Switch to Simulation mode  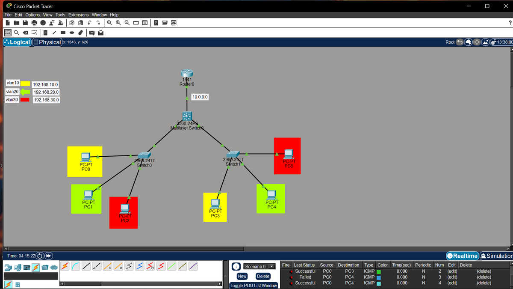click(496, 256)
